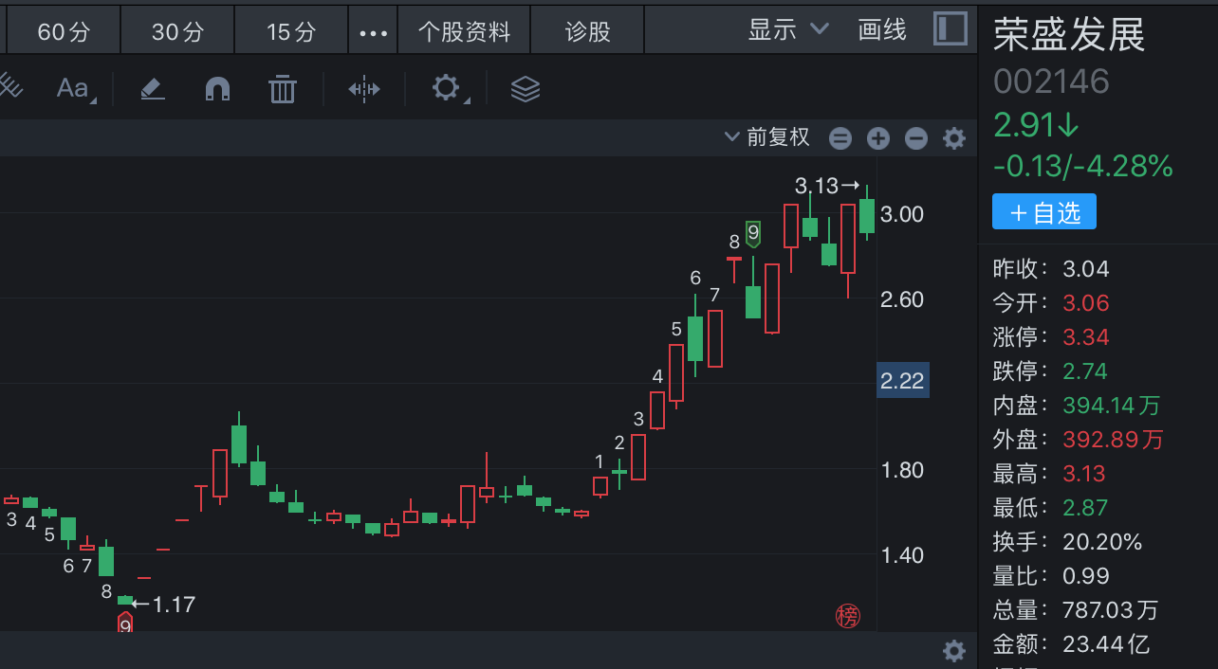The width and height of the screenshot is (1218, 669).
Task: Click the horizontal stretch arrows icon
Action: coord(364,89)
